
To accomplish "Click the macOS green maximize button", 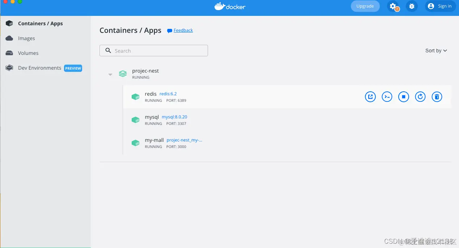I will coord(20,1).
